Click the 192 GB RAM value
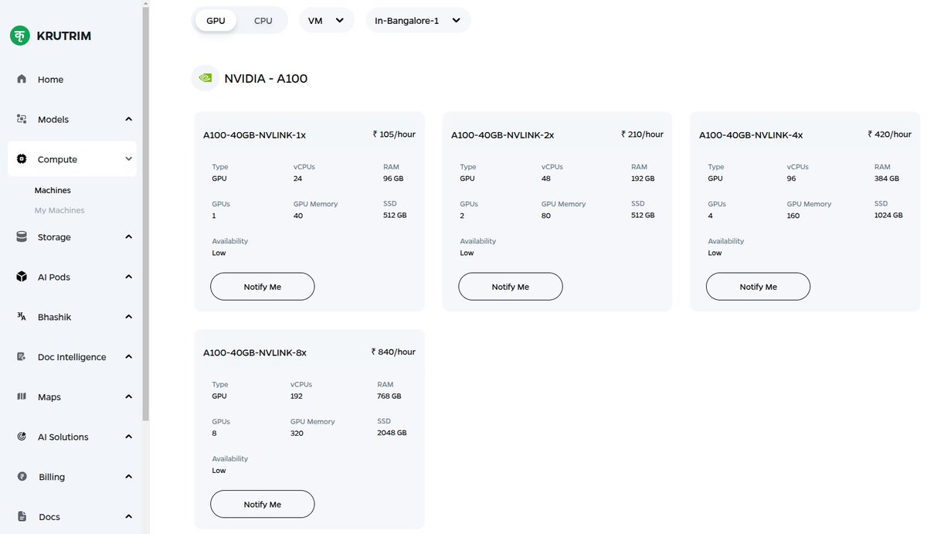 pyautogui.click(x=643, y=179)
